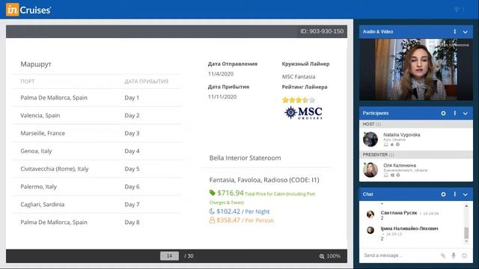Click the $102.42 / Per Night price
The width and height of the screenshot is (479, 269).
tap(242, 211)
